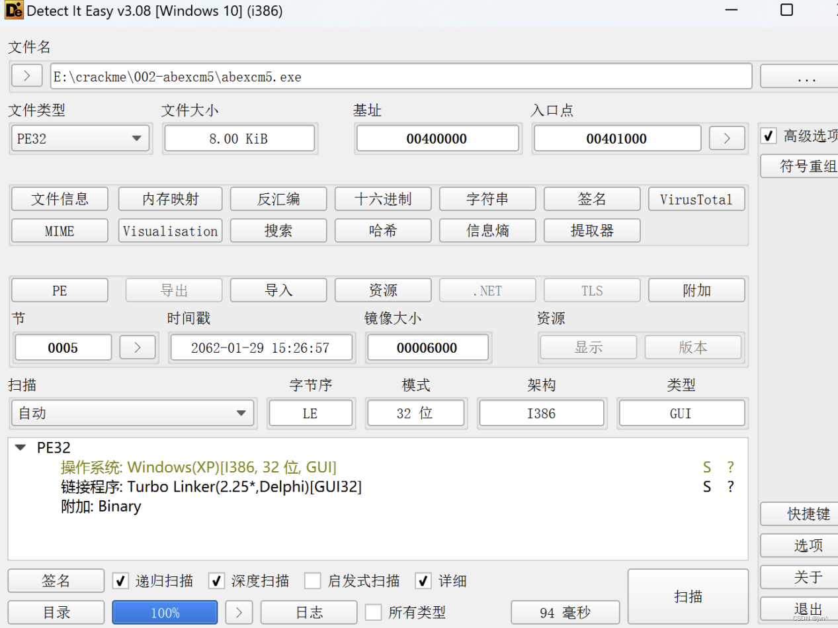Click the arrow button beside sections count 0005

(138, 347)
